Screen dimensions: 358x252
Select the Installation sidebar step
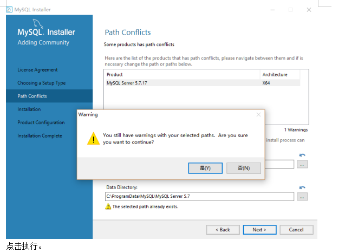[x=29, y=109]
